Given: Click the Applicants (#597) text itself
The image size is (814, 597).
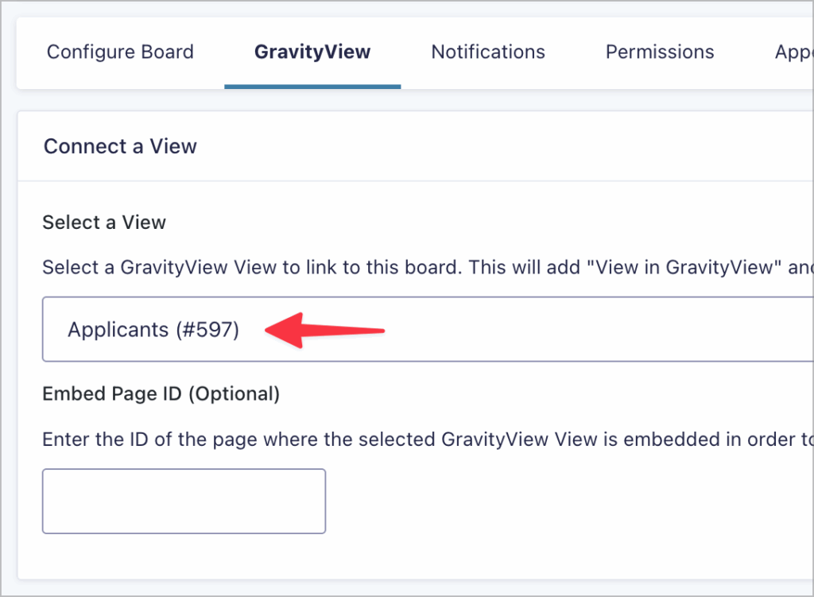Looking at the screenshot, I should pyautogui.click(x=153, y=328).
